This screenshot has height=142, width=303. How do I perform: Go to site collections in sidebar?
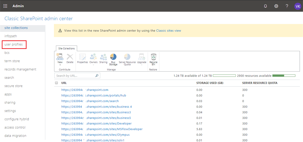(16, 28)
